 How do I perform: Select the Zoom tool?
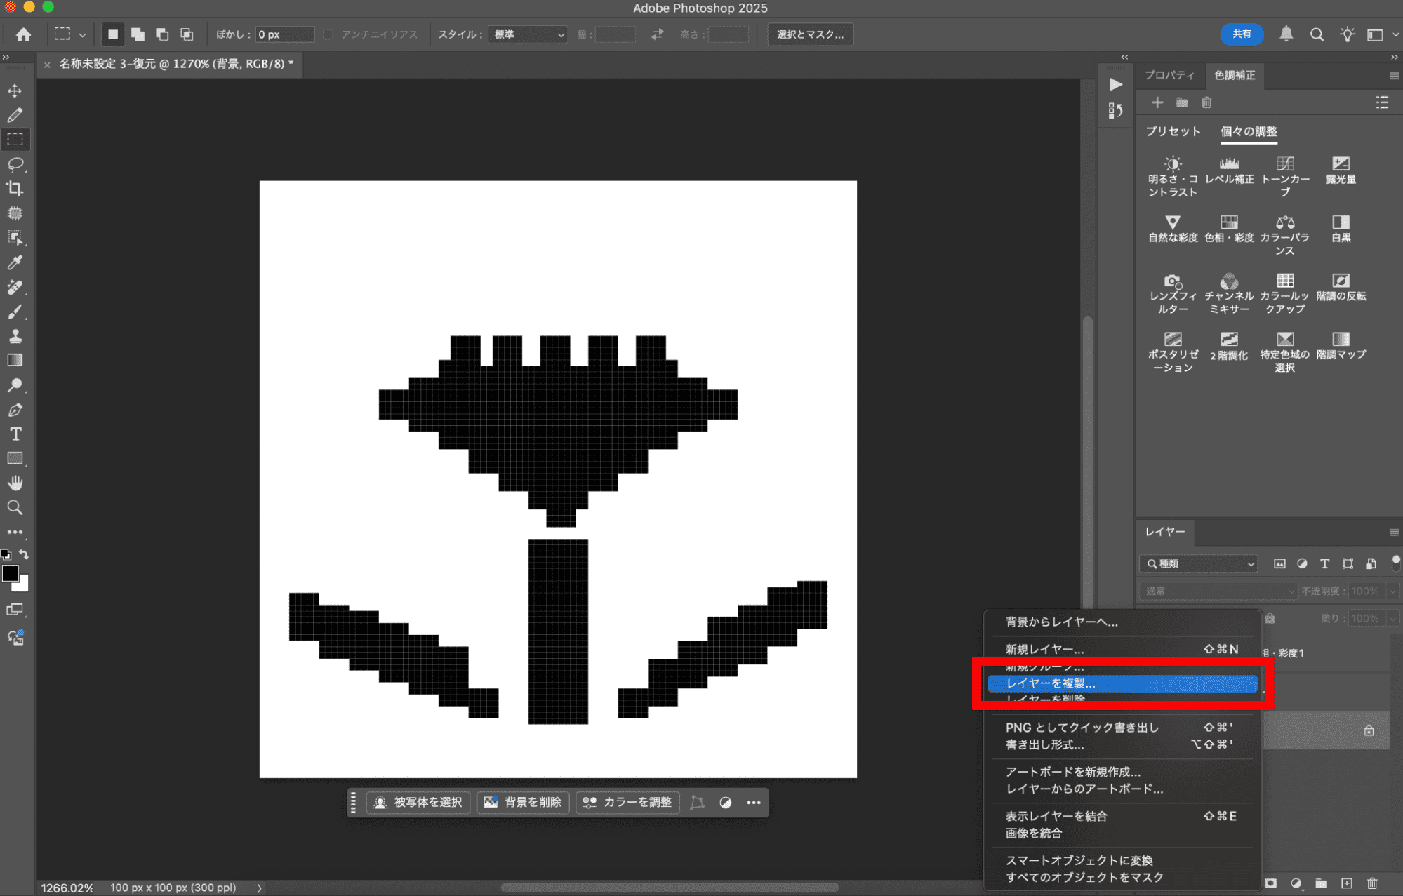click(x=15, y=507)
